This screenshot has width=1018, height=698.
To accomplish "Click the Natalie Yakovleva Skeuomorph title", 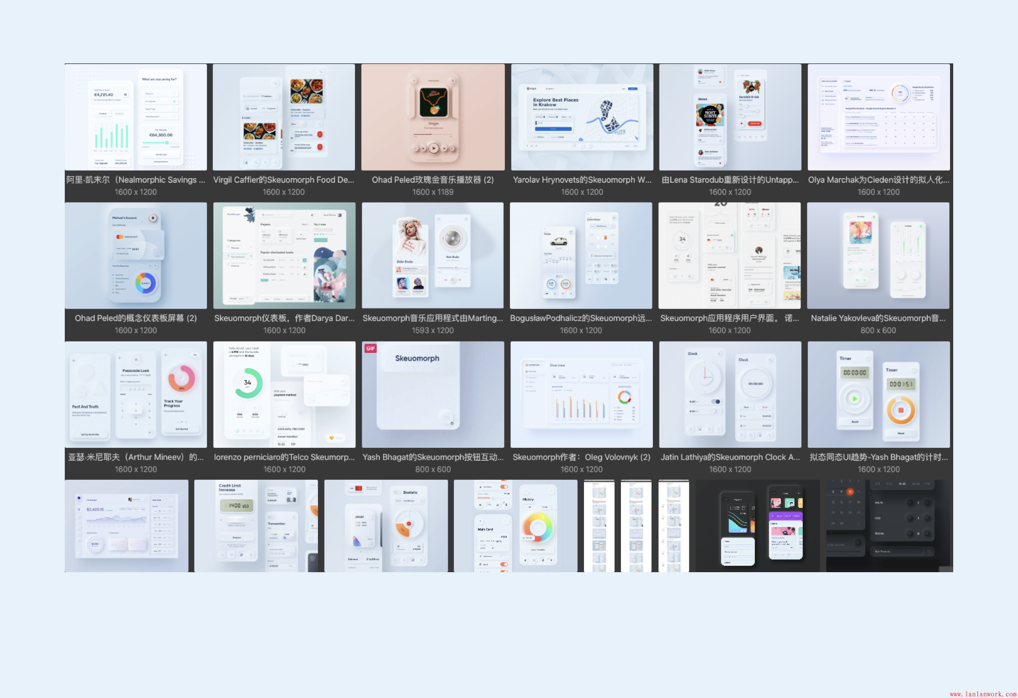I will pyautogui.click(x=878, y=318).
